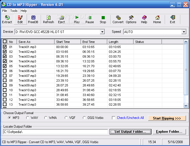The width and height of the screenshot is (190, 146).
Task: Click the Status column header
Action: pyautogui.click(x=148, y=42)
